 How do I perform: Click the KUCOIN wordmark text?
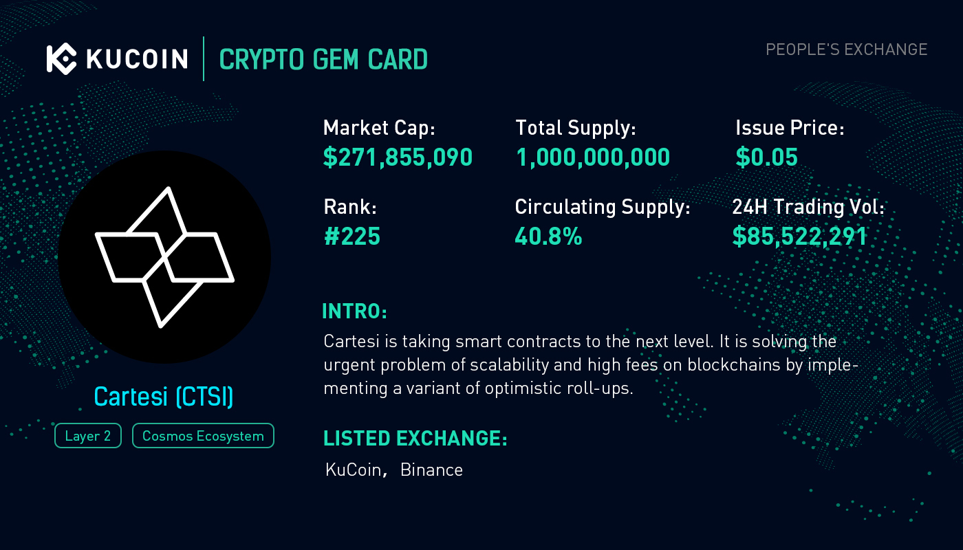pyautogui.click(x=137, y=58)
